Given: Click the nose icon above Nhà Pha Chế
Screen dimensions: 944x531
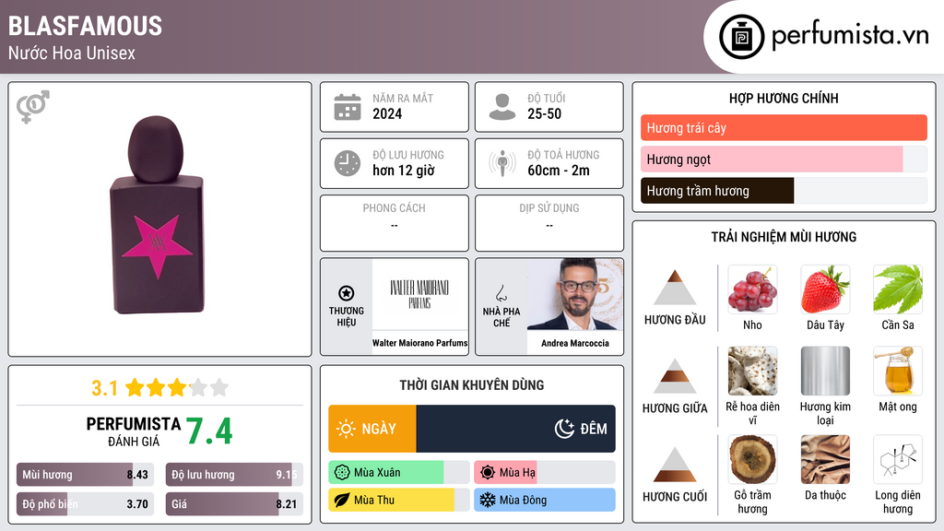Looking at the screenshot, I should tap(501, 293).
